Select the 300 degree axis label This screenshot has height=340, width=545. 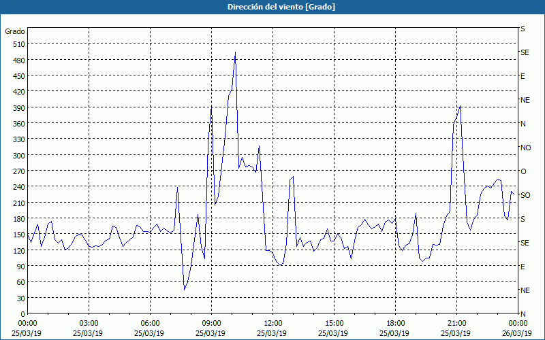tap(19, 156)
